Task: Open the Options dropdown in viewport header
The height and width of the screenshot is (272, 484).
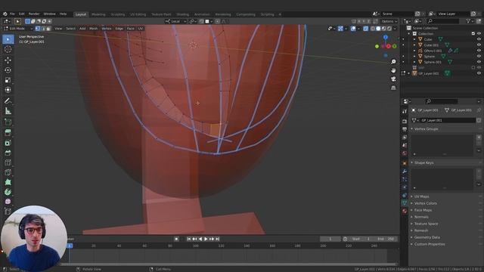Action: pyautogui.click(x=389, y=21)
